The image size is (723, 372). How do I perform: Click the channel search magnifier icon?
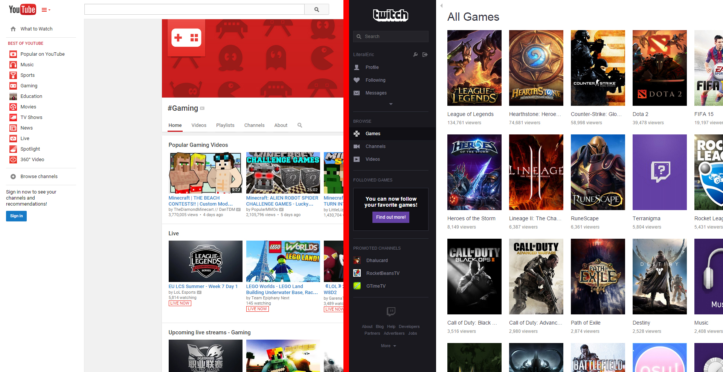click(x=300, y=125)
